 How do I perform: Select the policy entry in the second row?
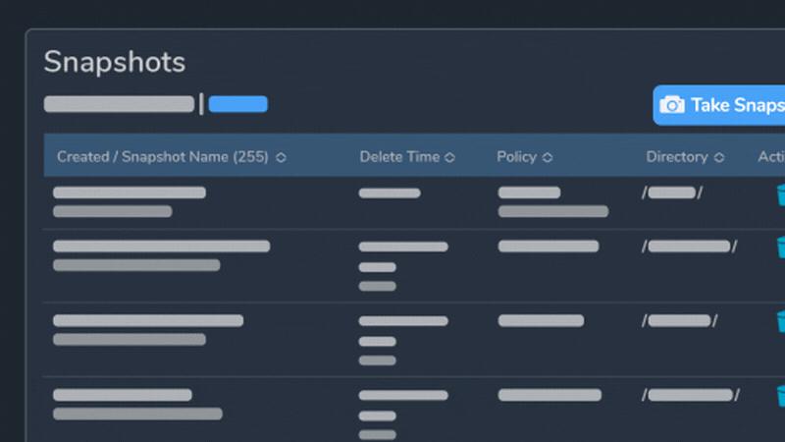click(548, 247)
